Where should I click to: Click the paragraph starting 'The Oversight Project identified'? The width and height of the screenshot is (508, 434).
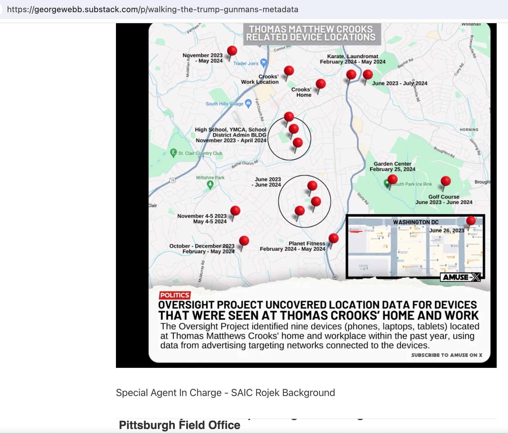[x=320, y=336]
